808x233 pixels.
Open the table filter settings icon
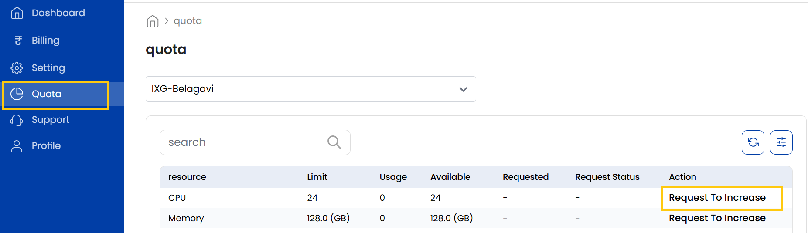781,142
